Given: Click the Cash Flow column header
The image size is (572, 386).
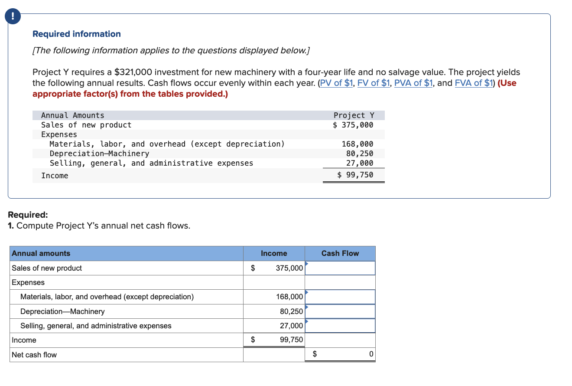Looking at the screenshot, I should pos(340,253).
